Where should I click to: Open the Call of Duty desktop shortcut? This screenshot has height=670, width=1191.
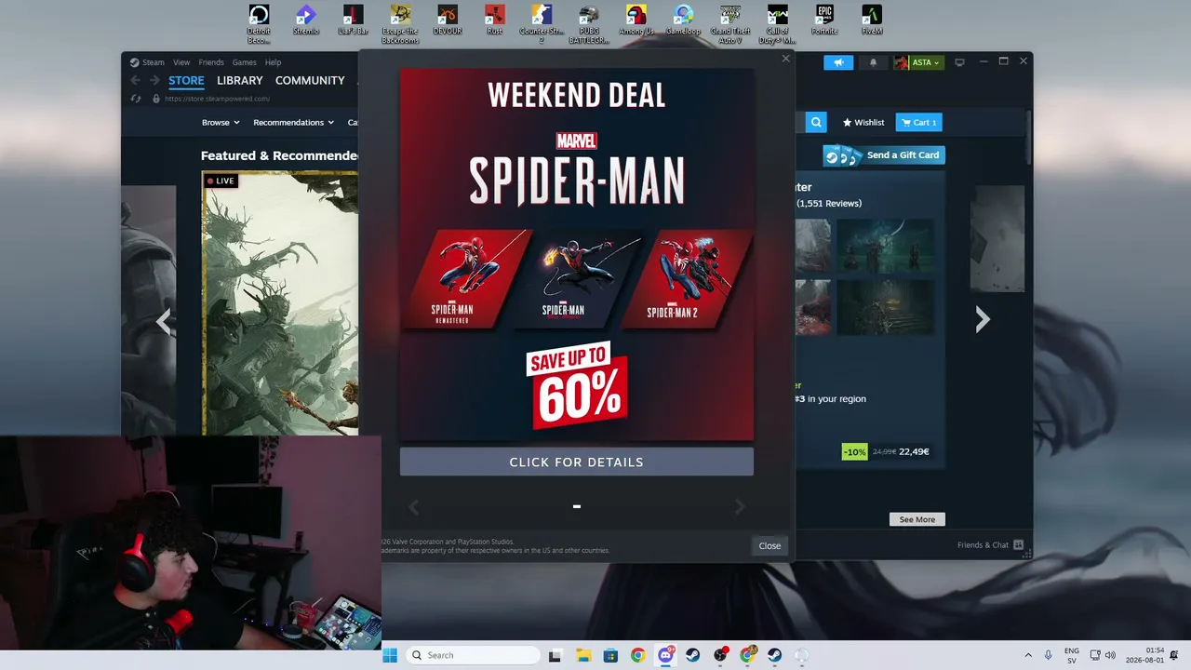point(778,24)
